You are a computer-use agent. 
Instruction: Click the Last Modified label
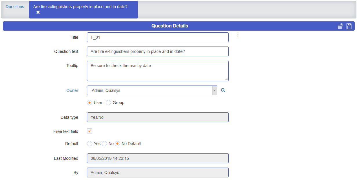coord(66,158)
